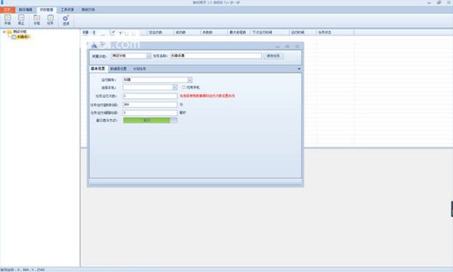Open the orange File menu tab

coord(8,10)
